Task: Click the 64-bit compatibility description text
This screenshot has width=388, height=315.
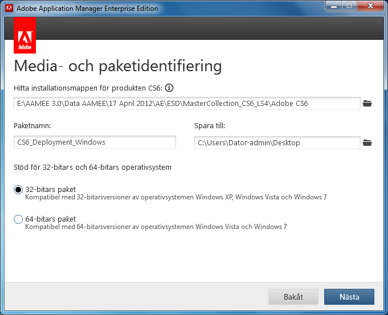Action: click(x=156, y=227)
